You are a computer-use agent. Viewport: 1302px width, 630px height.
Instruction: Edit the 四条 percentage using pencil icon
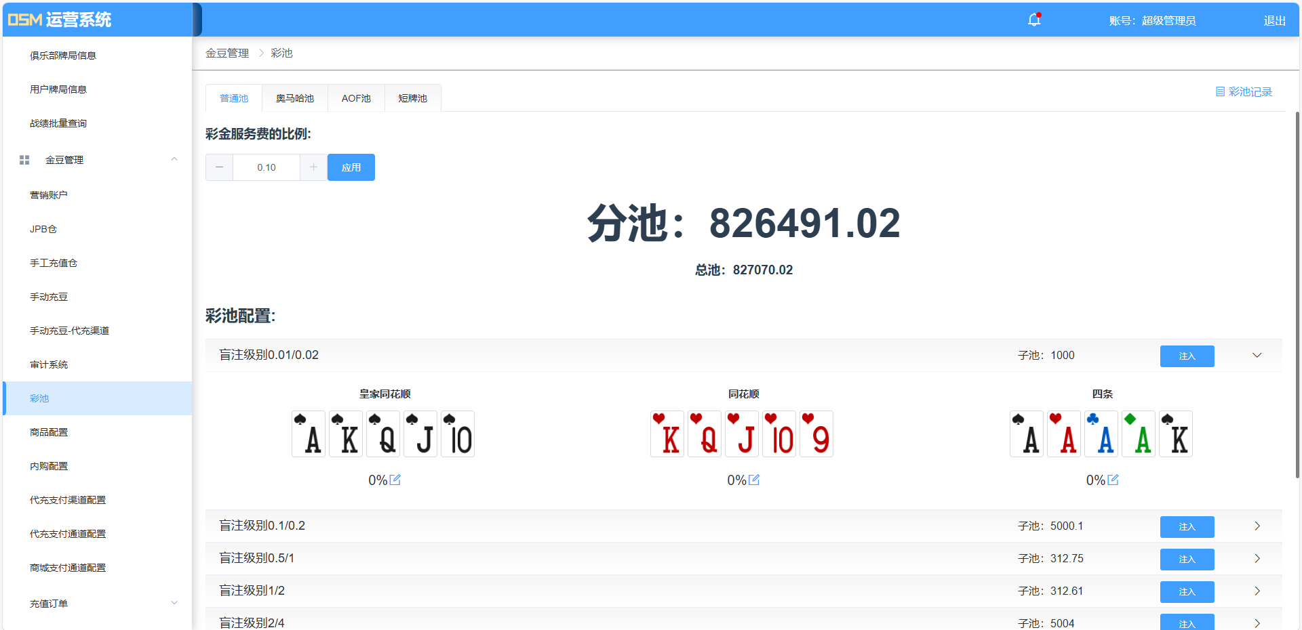point(1113,480)
